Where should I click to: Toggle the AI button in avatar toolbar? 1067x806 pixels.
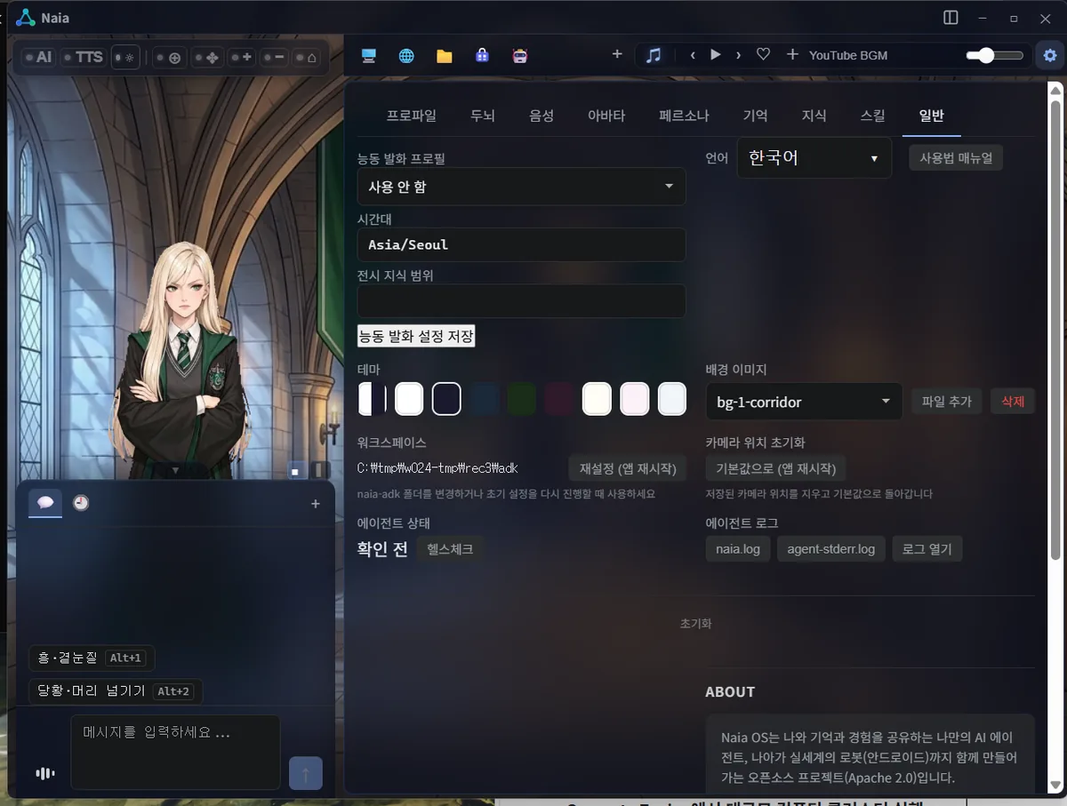[39, 57]
